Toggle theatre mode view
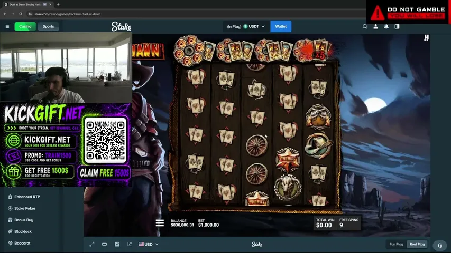 pyautogui.click(x=104, y=244)
